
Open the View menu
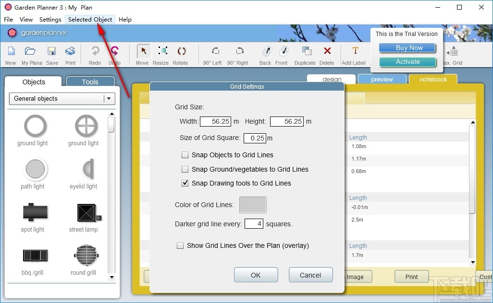tap(26, 20)
